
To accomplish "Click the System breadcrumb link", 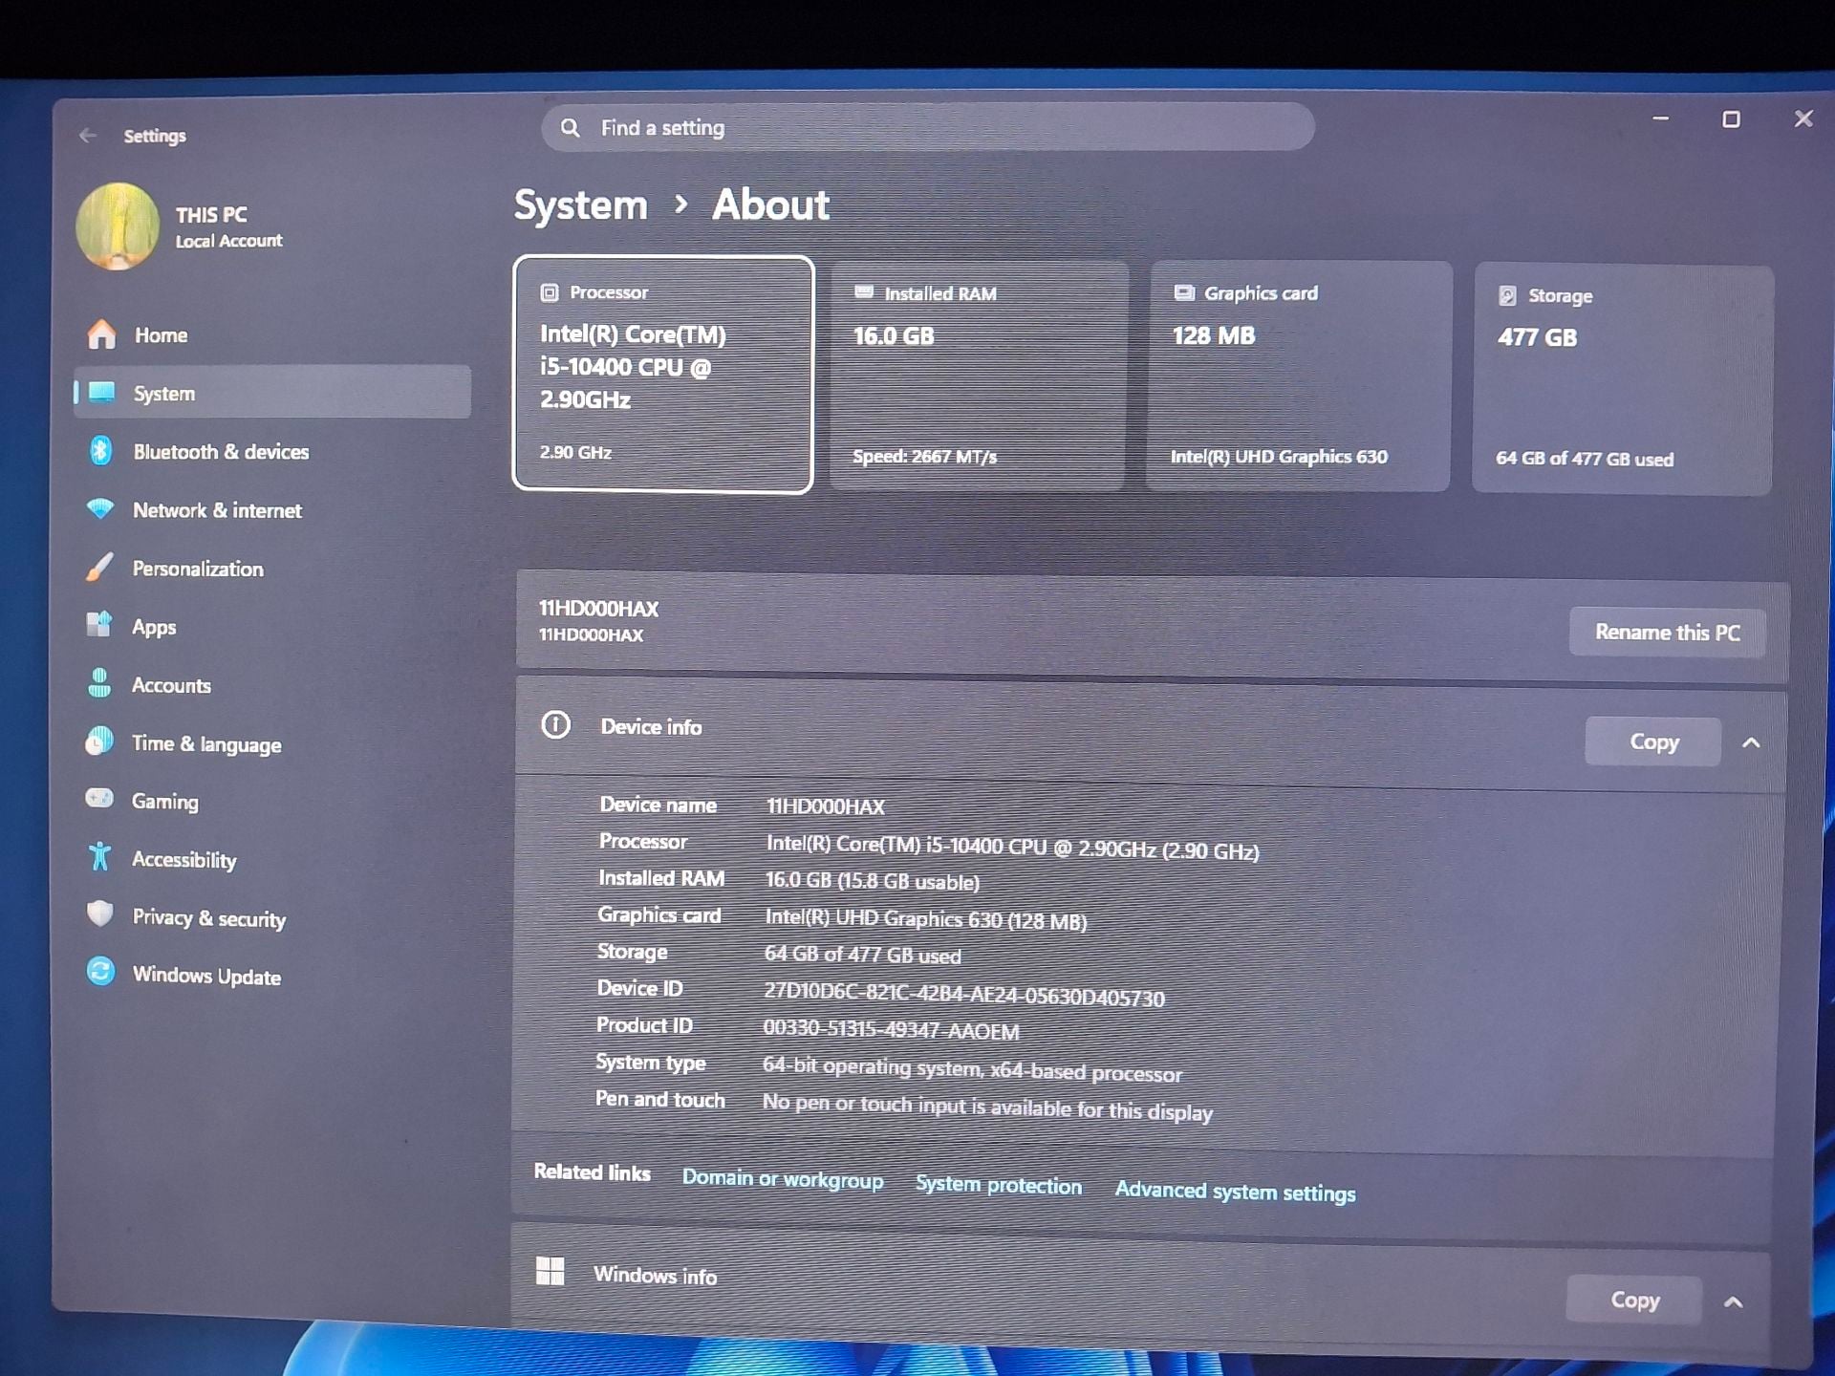I will (581, 204).
